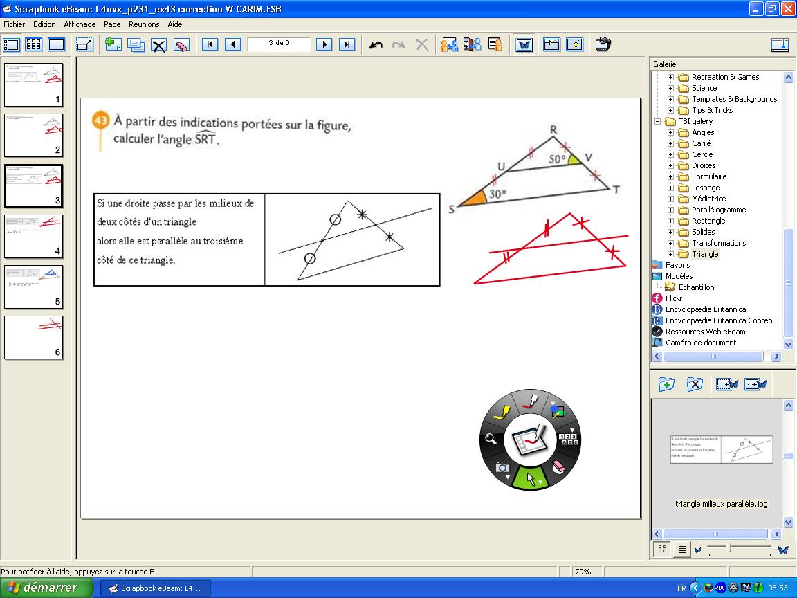Viewport: 797px width, 598px height.
Task: Pick the eraser tool in tool wheel
Action: (x=558, y=467)
